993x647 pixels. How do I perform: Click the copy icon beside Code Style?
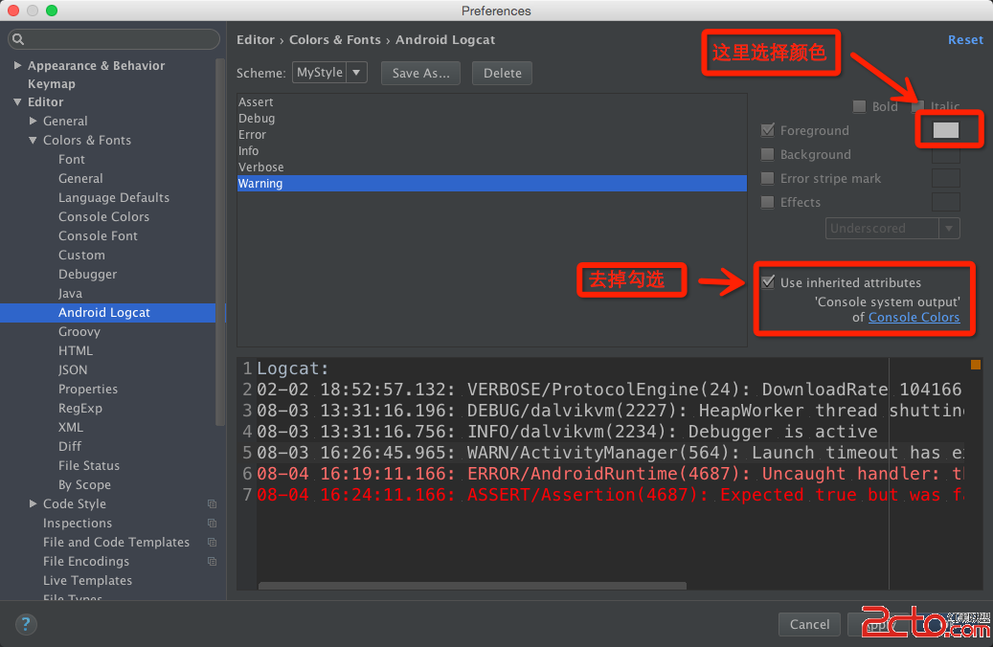click(213, 504)
